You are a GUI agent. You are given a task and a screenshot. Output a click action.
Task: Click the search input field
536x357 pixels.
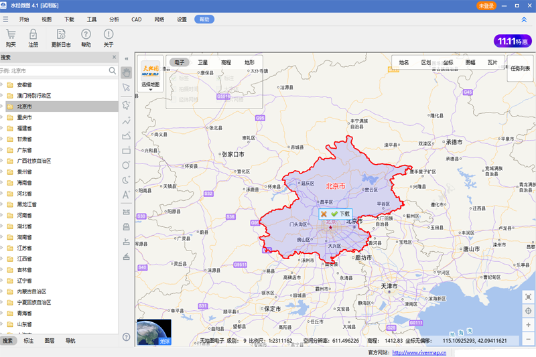pos(57,70)
